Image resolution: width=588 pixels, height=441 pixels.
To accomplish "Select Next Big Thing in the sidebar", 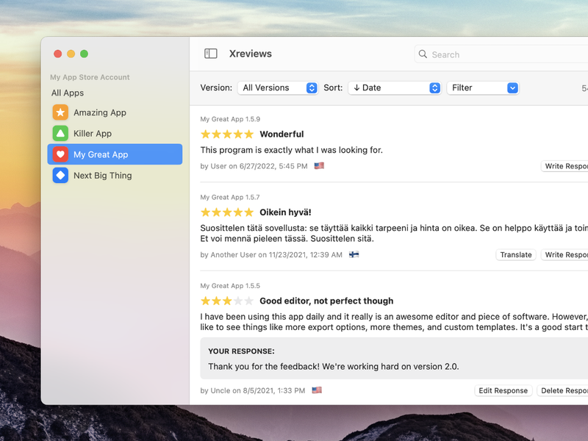I will [102, 175].
